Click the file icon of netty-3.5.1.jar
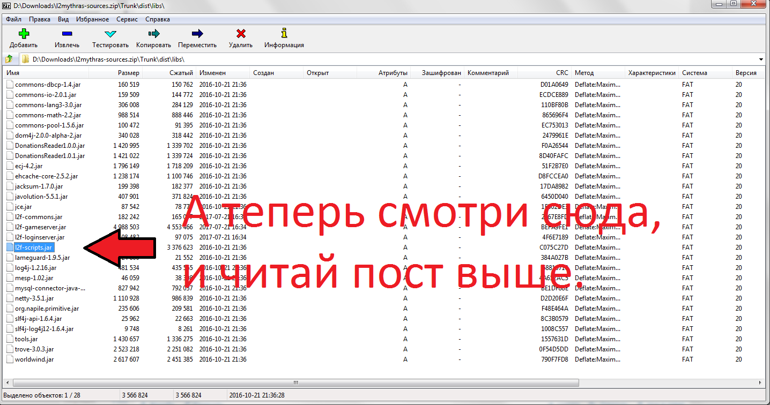Image resolution: width=770 pixels, height=405 pixels. click(x=10, y=298)
